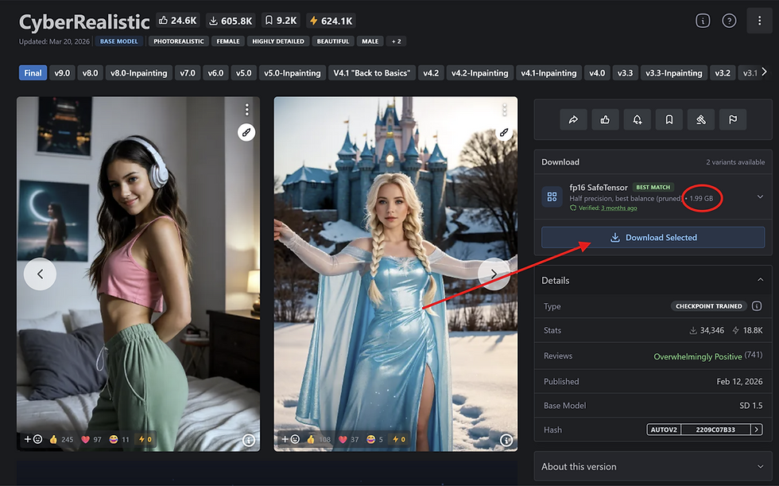Image resolution: width=779 pixels, height=486 pixels.
Task: Show previous image with left arrow
Action: (41, 274)
